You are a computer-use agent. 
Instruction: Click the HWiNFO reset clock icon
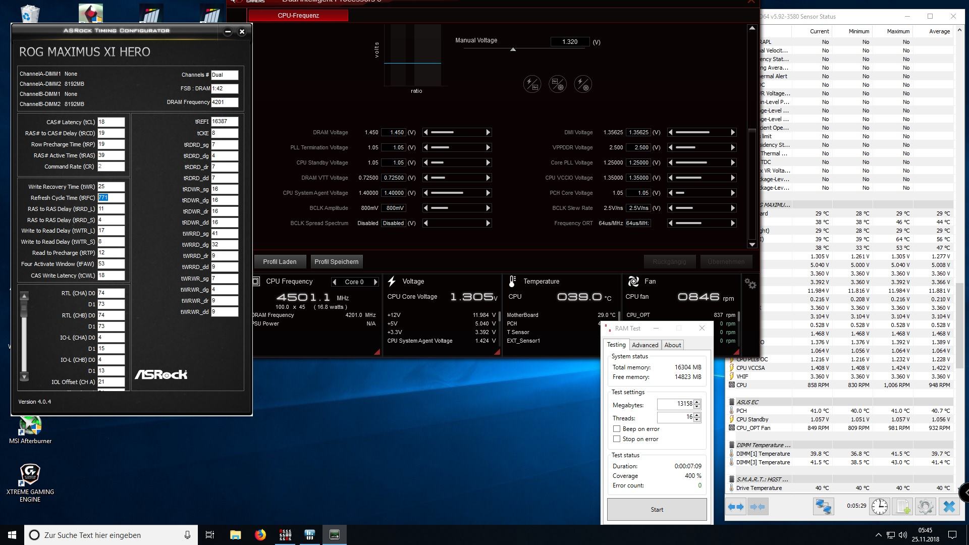pos(879,506)
